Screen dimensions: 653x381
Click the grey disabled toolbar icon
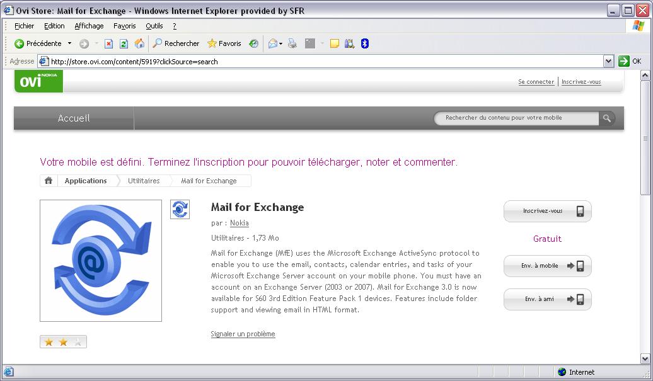click(x=310, y=43)
